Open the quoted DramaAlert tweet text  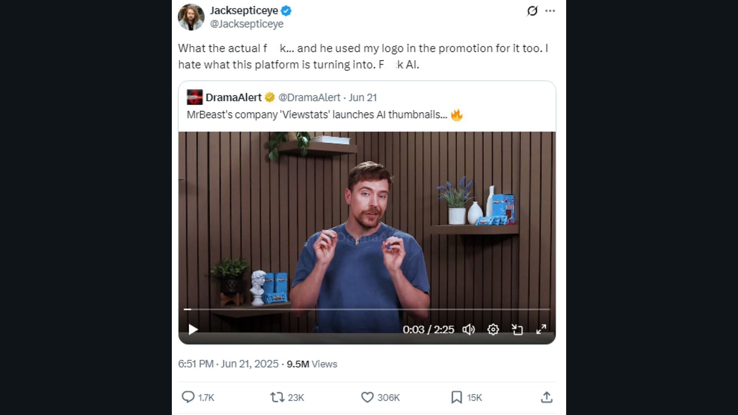pyautogui.click(x=317, y=115)
